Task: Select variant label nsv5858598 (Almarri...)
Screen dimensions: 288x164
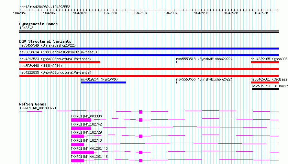Action: [270, 86]
